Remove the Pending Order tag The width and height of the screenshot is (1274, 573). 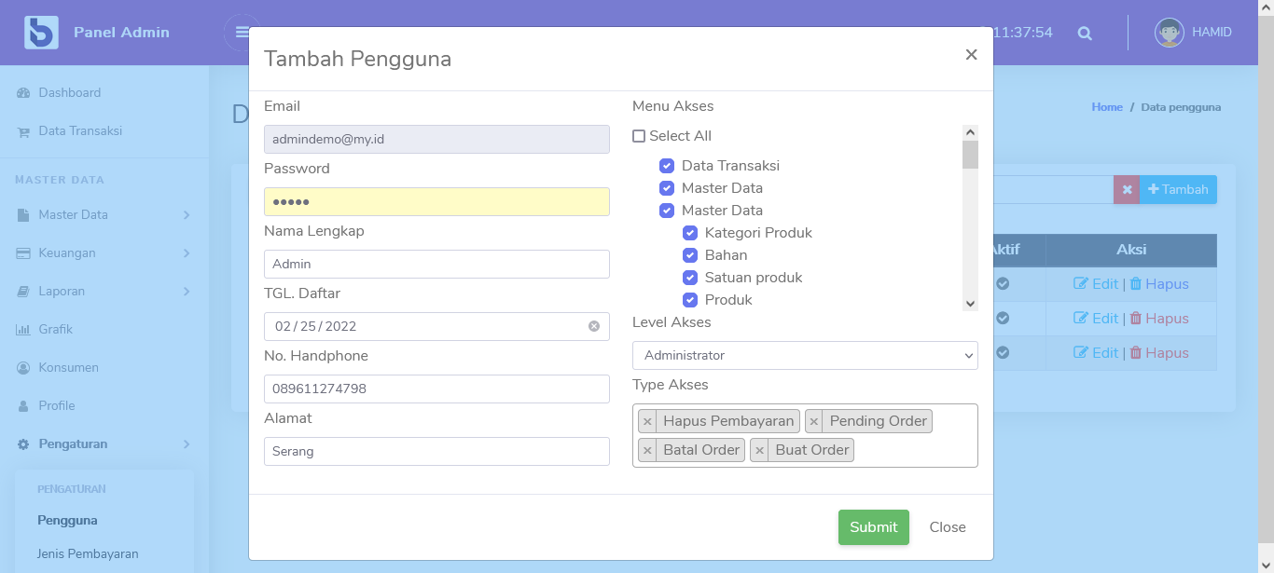tap(814, 421)
